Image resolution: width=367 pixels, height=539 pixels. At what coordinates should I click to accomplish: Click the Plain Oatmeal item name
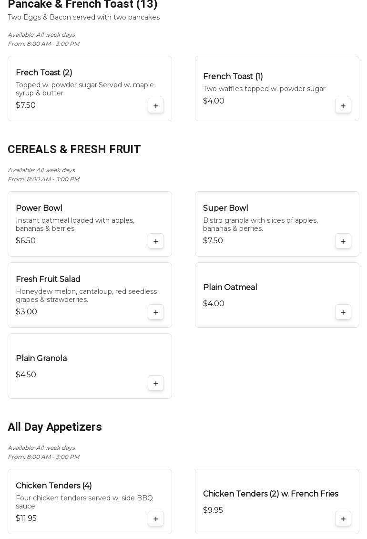click(x=230, y=287)
